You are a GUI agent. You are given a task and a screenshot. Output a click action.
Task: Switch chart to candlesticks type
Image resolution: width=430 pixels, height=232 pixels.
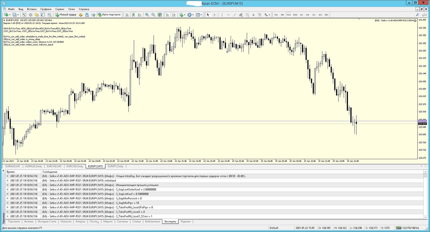133,15
